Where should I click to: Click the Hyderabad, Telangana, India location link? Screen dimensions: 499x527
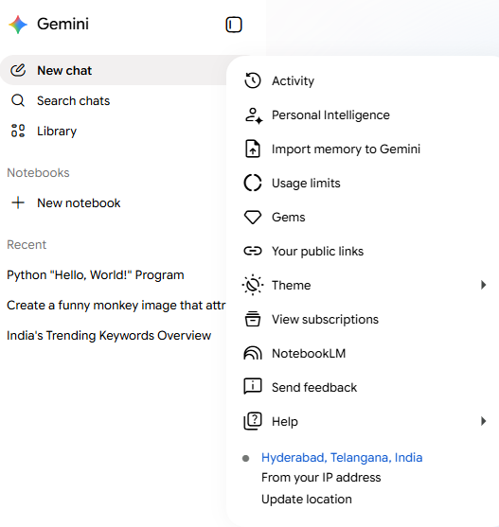click(x=342, y=457)
